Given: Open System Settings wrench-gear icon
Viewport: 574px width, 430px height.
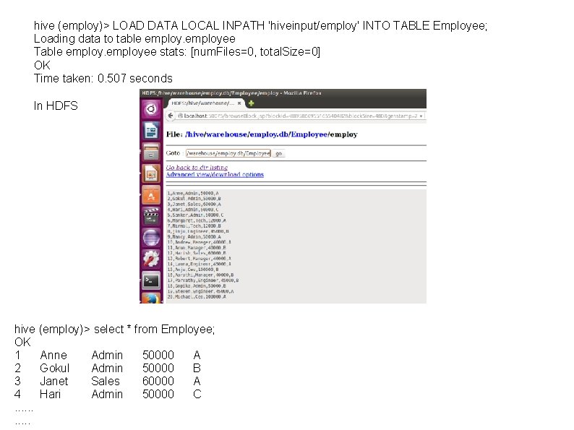Looking at the screenshot, I should [151, 259].
